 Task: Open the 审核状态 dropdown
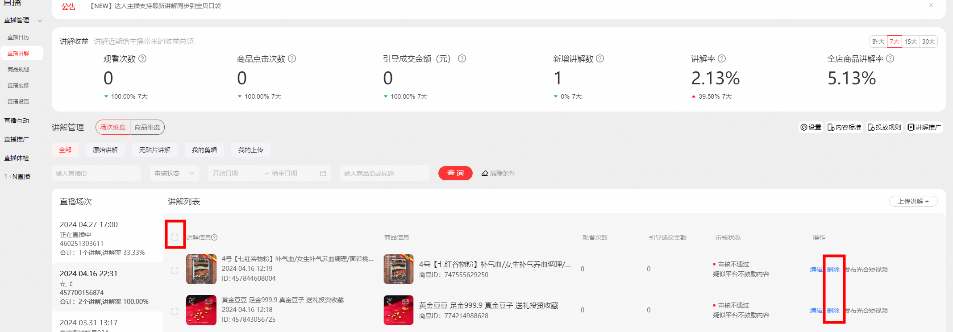pos(175,173)
